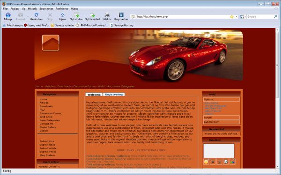Click Web Links in top nav bar
Image resolution: width=281 pixels, height=175 pixels.
[104, 86]
